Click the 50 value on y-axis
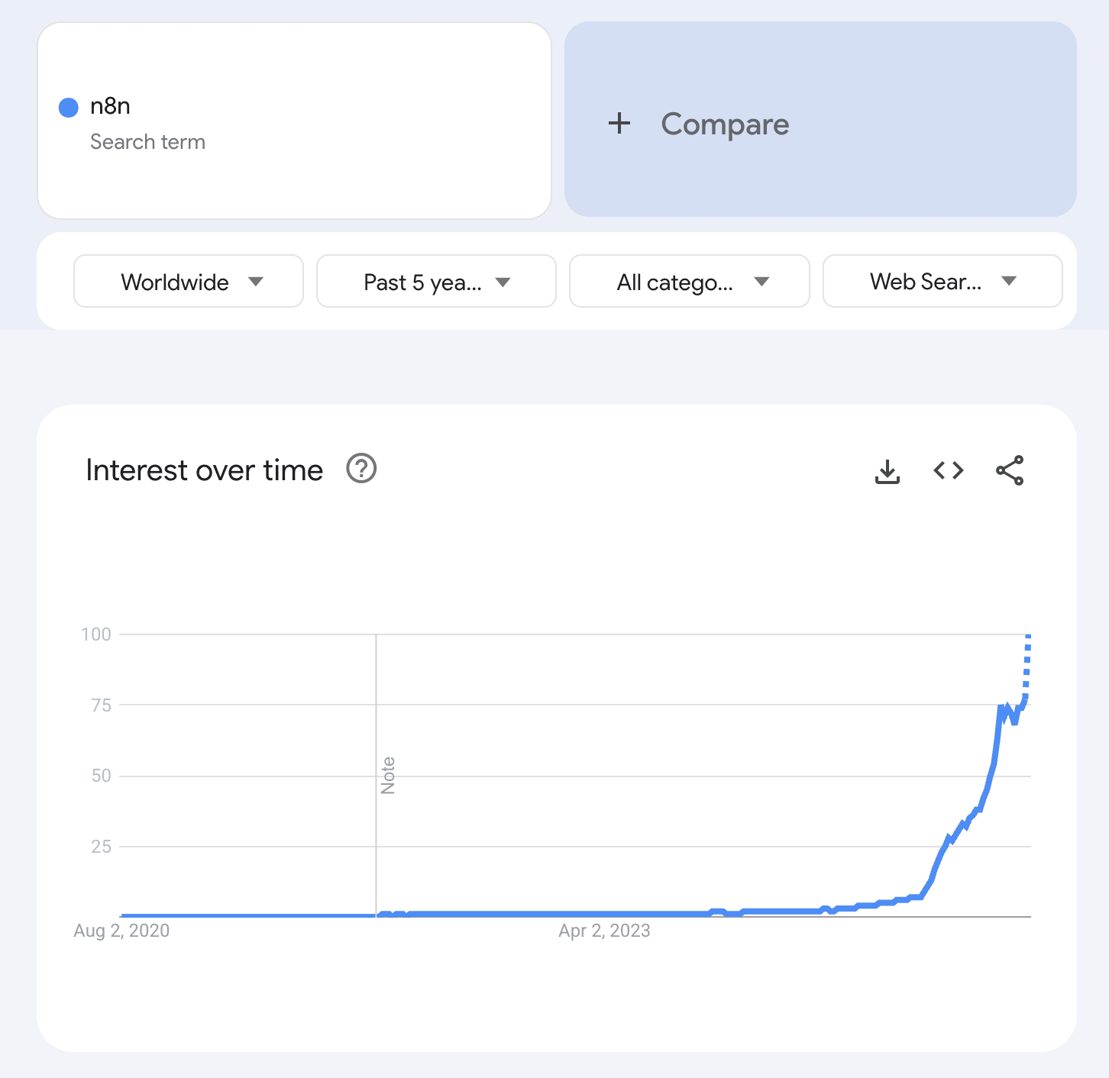The image size is (1109, 1078). 102,776
